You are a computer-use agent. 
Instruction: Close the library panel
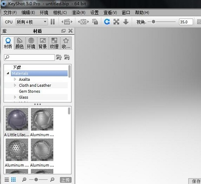tap(71, 31)
